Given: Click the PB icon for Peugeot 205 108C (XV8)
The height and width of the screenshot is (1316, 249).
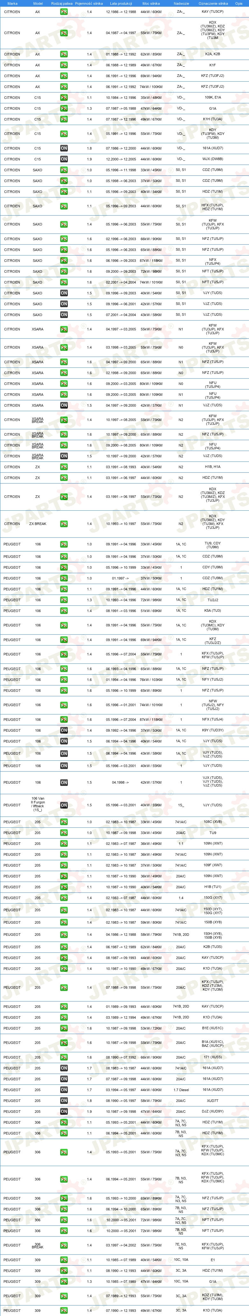Looking at the screenshot, I should click(x=64, y=822).
